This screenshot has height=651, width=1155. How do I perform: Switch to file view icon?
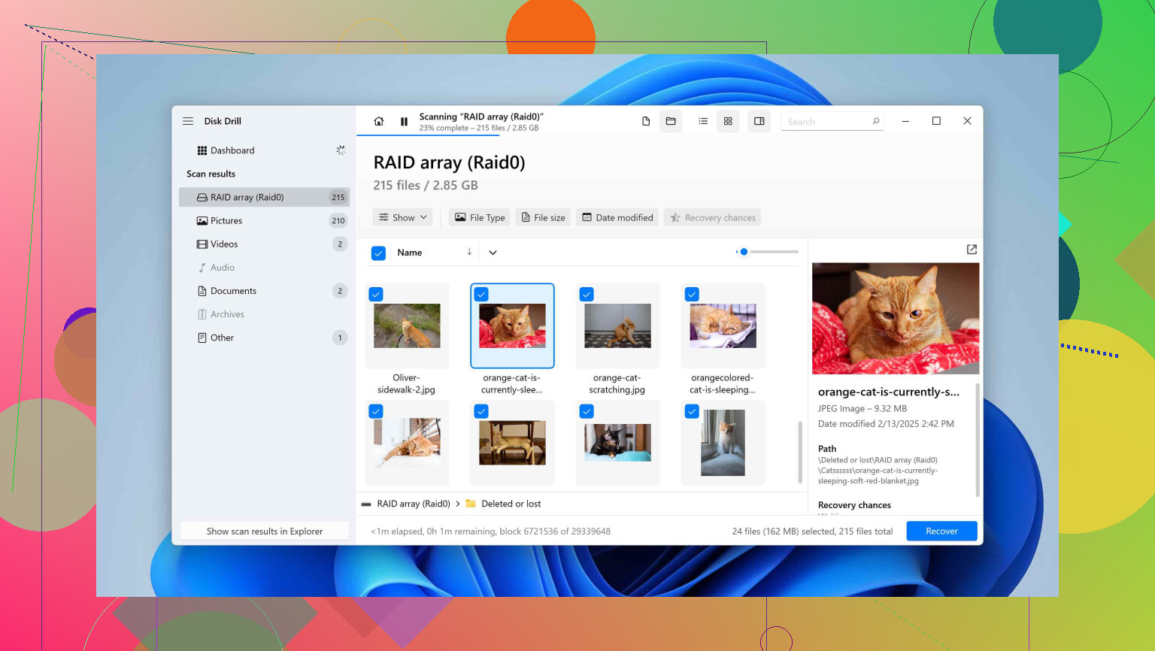click(645, 121)
